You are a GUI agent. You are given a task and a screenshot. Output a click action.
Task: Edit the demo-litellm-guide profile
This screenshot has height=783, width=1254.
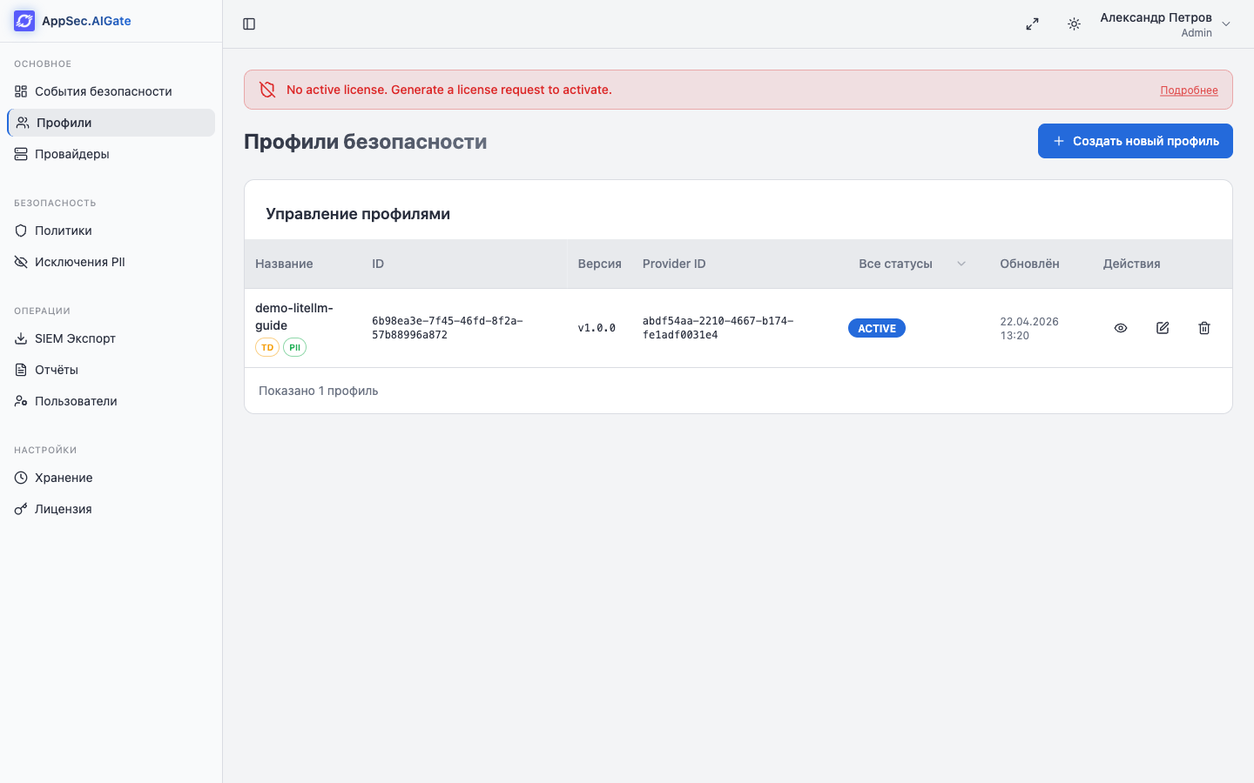click(1163, 328)
